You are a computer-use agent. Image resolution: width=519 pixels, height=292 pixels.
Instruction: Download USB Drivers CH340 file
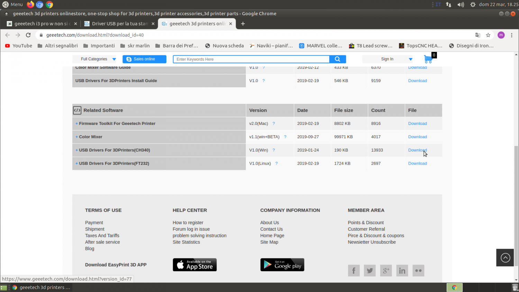coord(417,150)
